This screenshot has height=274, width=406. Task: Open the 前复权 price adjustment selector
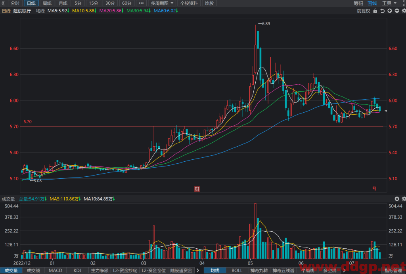click(x=364, y=11)
